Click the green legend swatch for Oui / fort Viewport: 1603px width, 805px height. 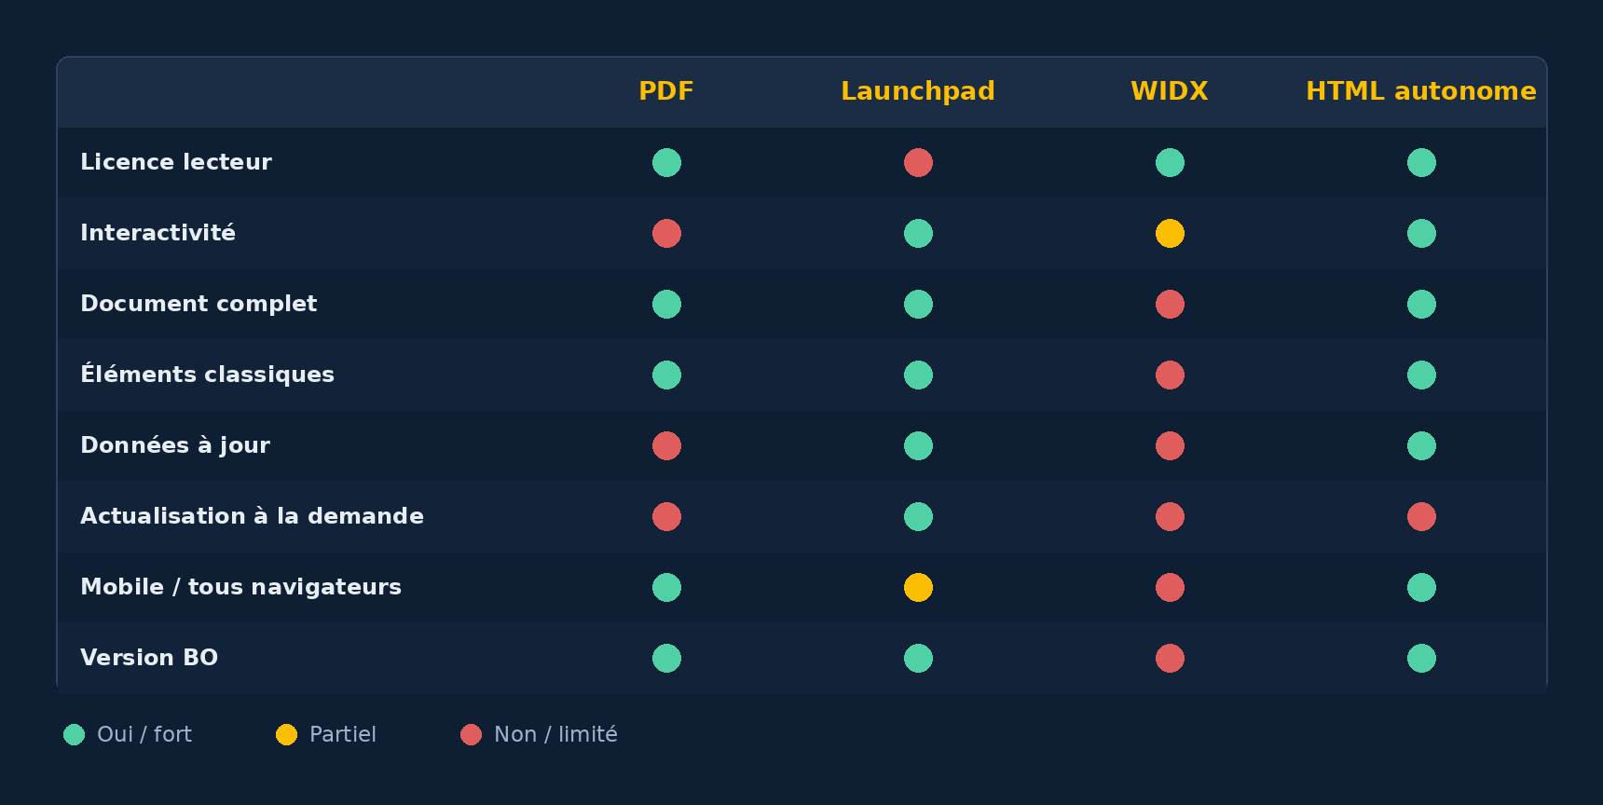[x=74, y=735]
